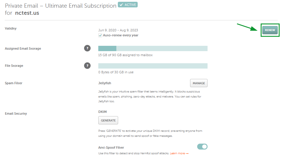Click the arrow after Learn more
This screenshot has width=286, height=159.
tap(187, 154)
